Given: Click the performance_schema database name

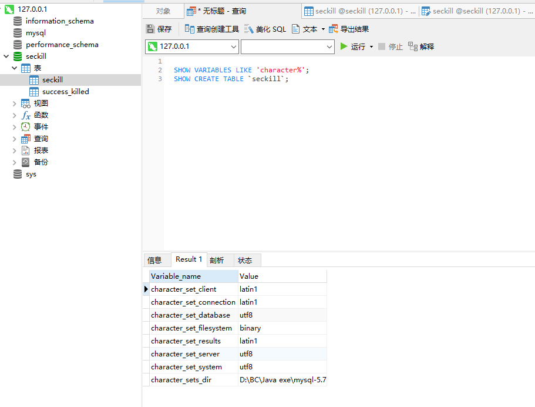Looking at the screenshot, I should click(62, 45).
